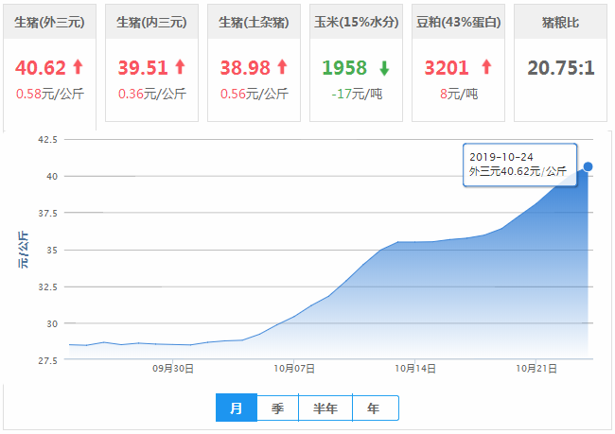Click the green down arrow beside 1958
The height and width of the screenshot is (434, 615).
tap(384, 68)
